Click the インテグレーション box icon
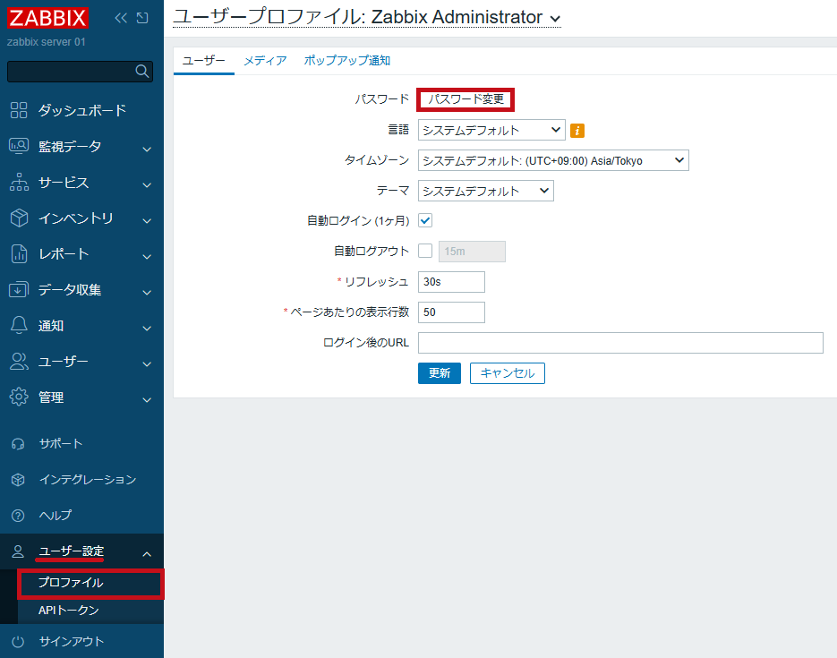The height and width of the screenshot is (658, 837). click(x=18, y=480)
